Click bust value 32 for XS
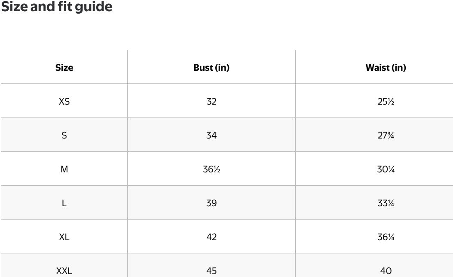 [211, 102]
